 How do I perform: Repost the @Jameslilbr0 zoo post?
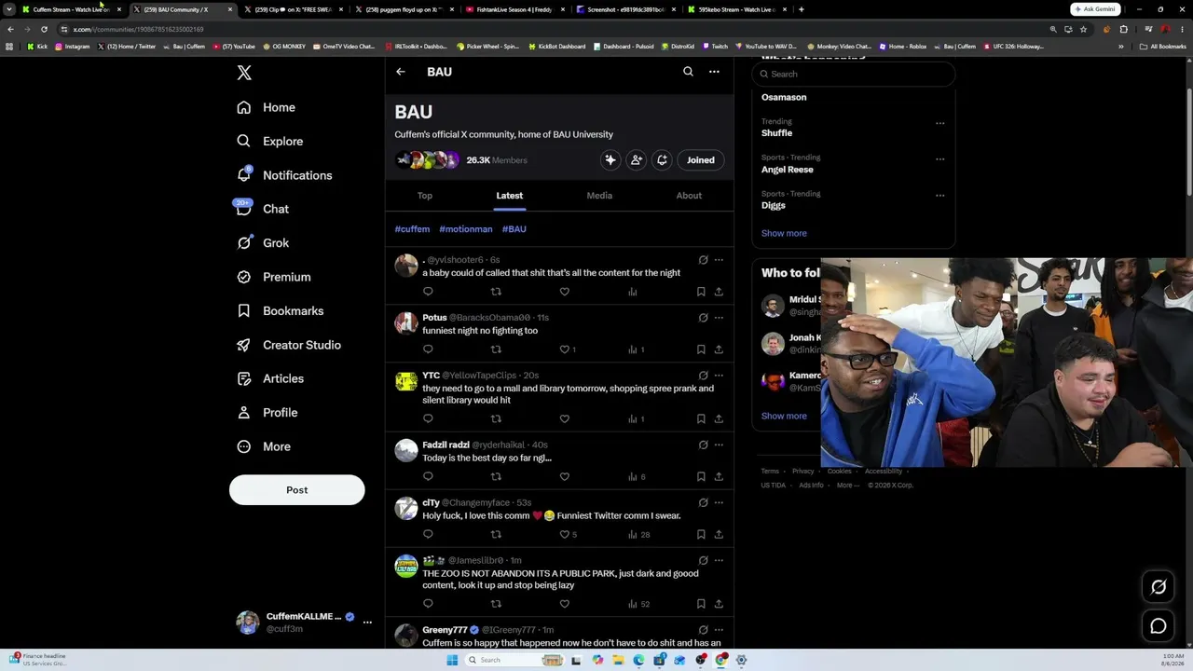coord(496,604)
